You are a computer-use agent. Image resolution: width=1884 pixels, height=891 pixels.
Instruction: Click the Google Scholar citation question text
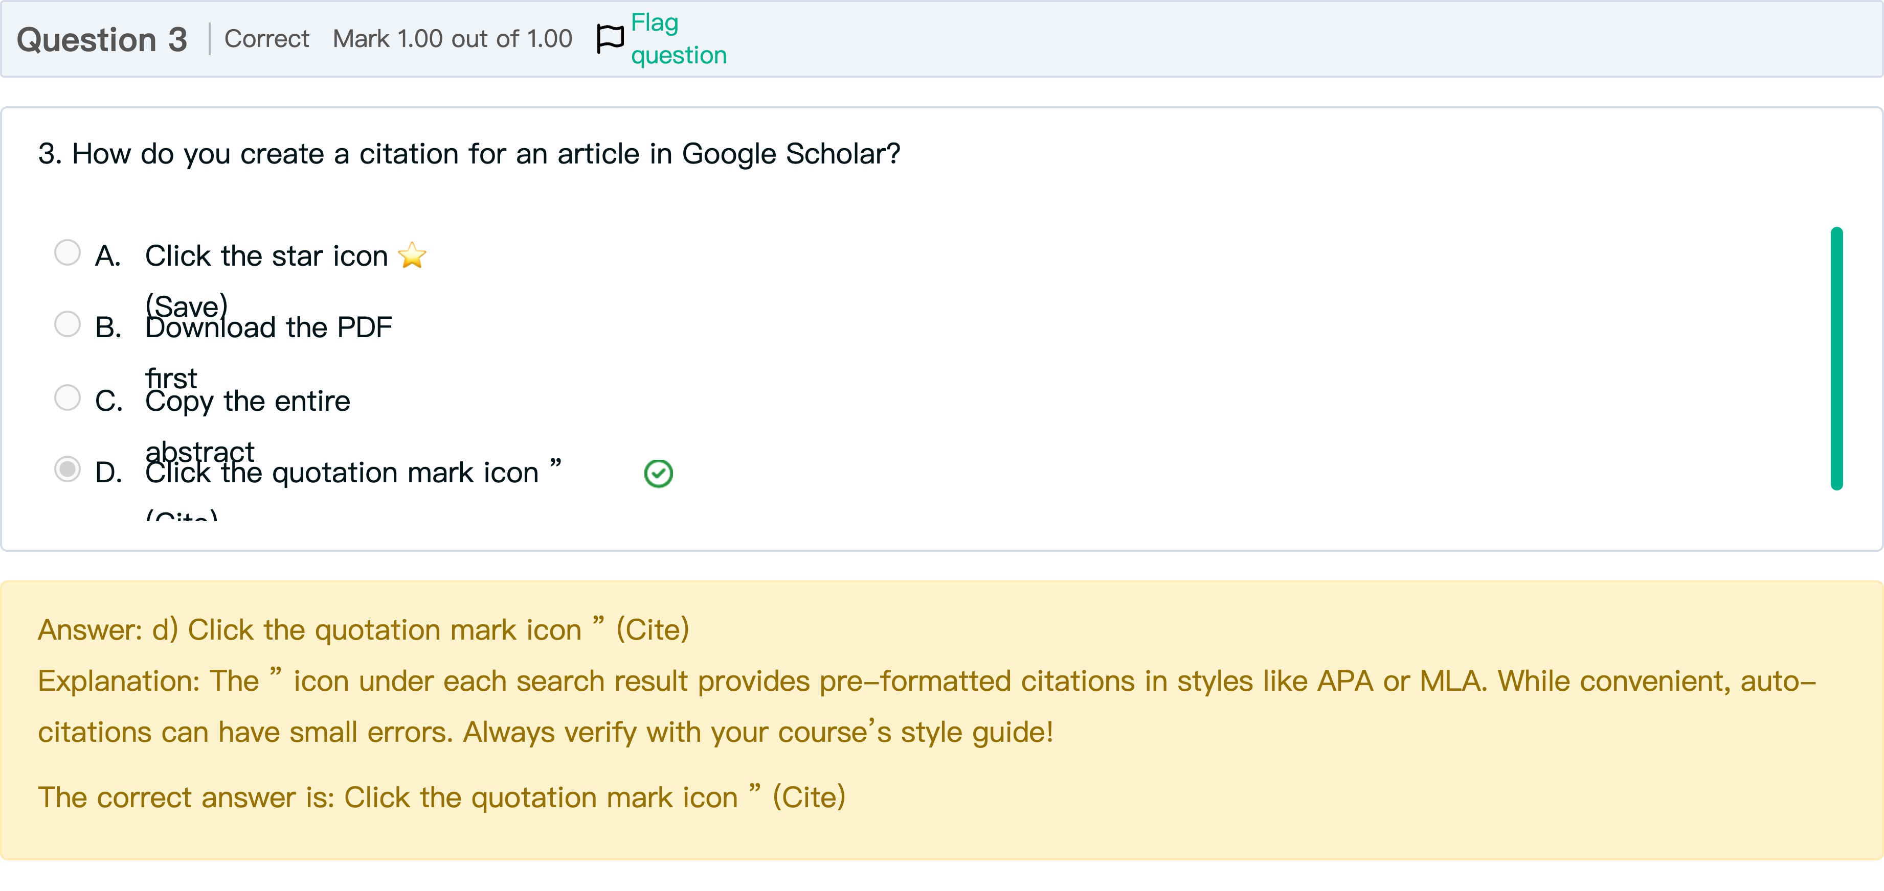[x=469, y=154]
